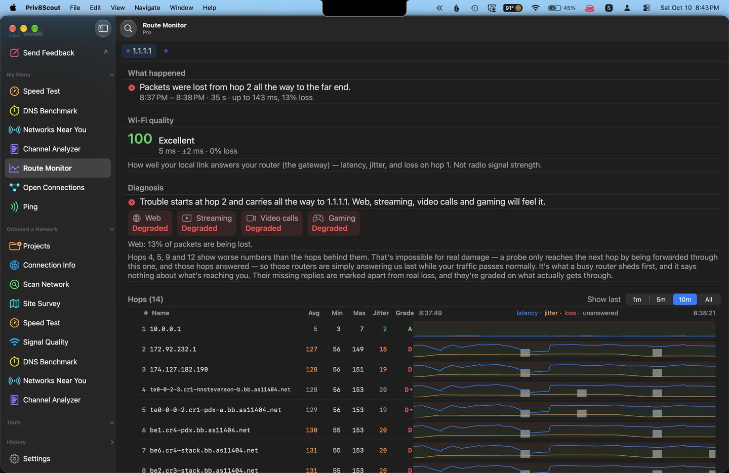Expand the History section
The image size is (729, 473).
tap(112, 442)
